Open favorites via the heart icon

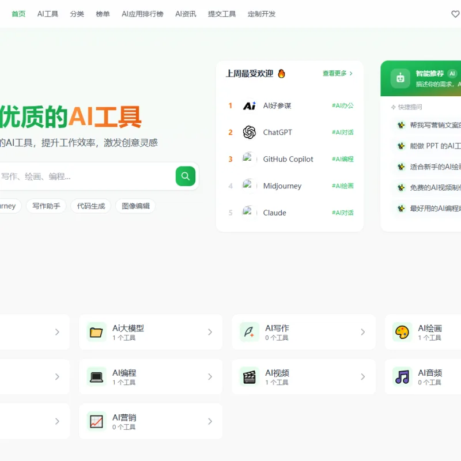tap(455, 14)
